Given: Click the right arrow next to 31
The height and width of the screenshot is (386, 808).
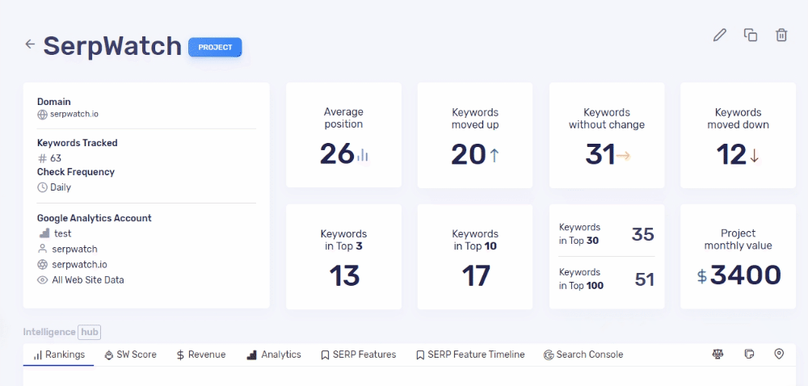Looking at the screenshot, I should tap(624, 155).
